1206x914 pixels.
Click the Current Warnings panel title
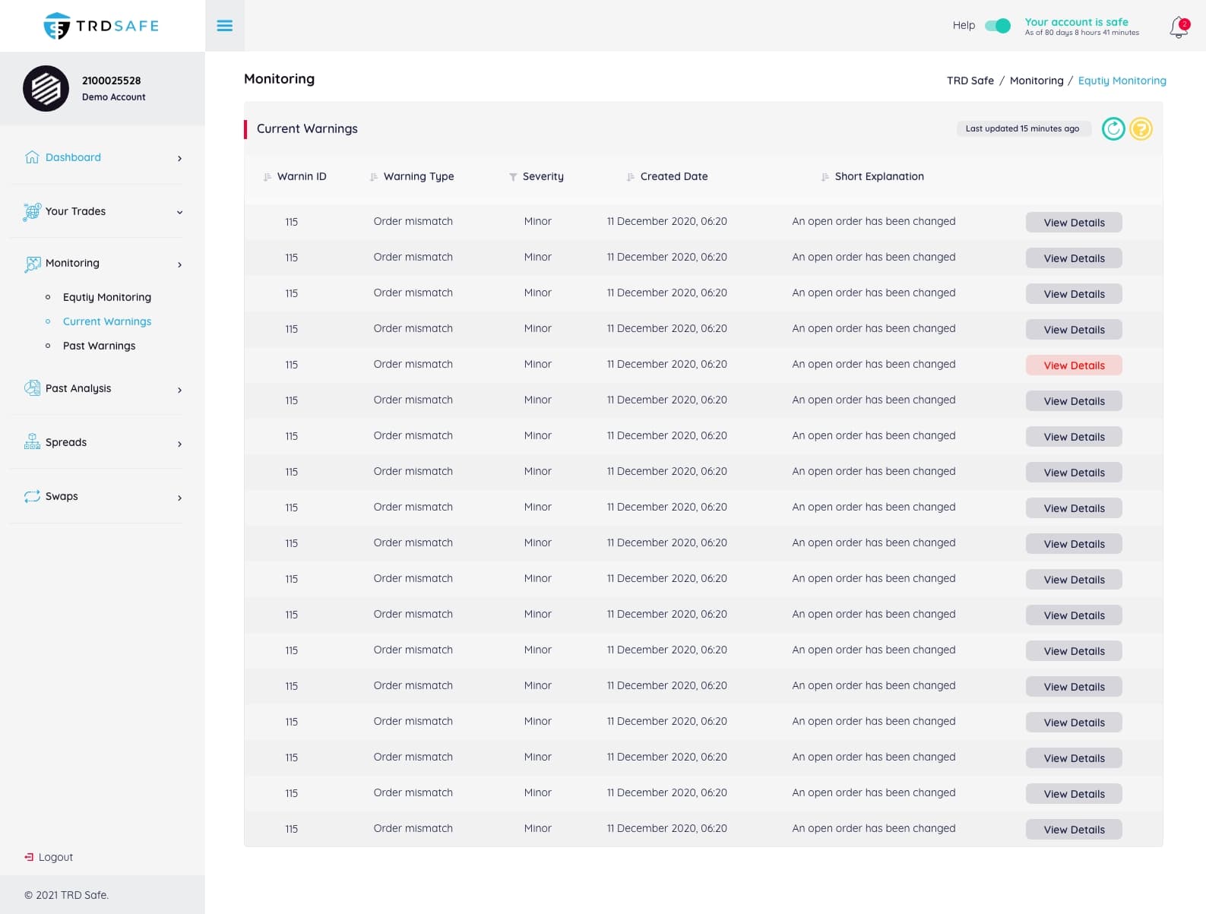coord(307,128)
